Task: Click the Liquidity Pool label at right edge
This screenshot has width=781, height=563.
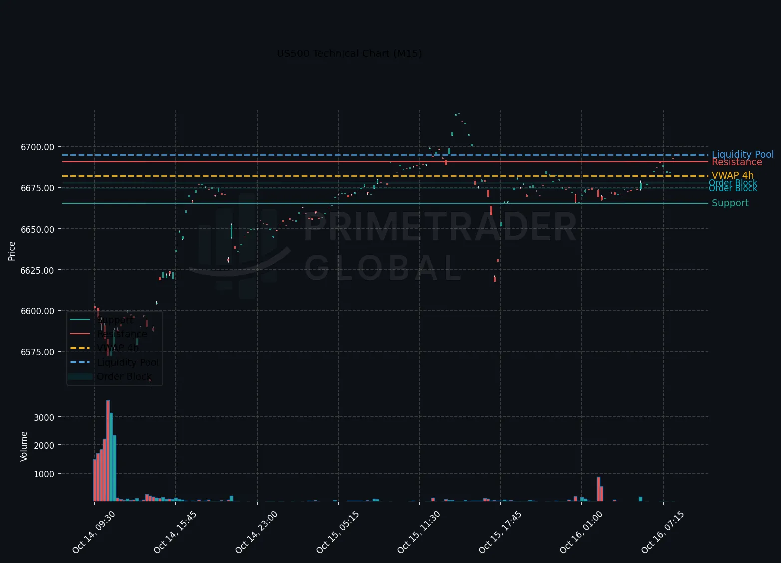Action: [743, 155]
